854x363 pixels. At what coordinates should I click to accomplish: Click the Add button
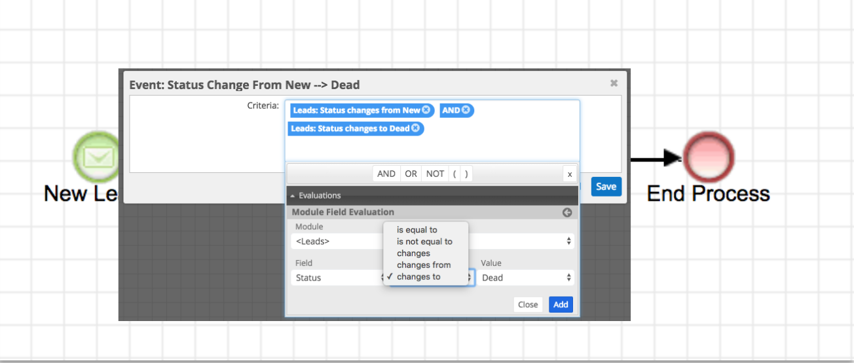coord(561,305)
